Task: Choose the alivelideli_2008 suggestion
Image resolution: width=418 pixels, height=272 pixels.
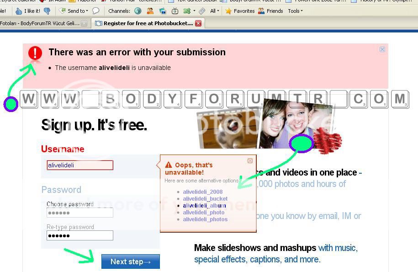Action: pos(202,192)
